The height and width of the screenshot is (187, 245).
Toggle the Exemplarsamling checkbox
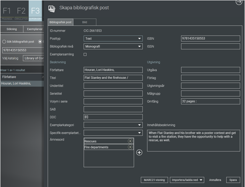pyautogui.click(x=85, y=55)
